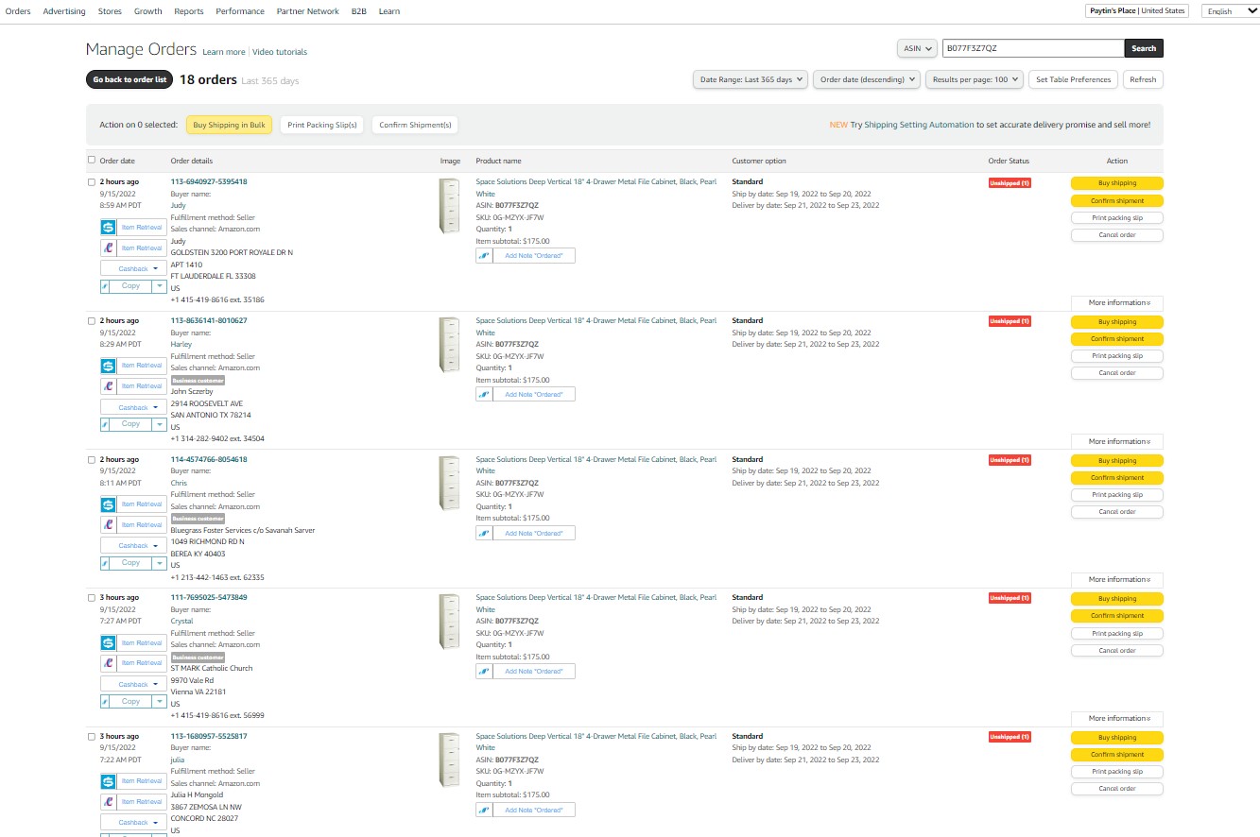Click the blue Item Retrieval icon in Crystal's order
Viewport: 1260px width, 837px height.
click(x=108, y=642)
